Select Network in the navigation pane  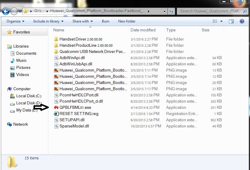(20, 124)
